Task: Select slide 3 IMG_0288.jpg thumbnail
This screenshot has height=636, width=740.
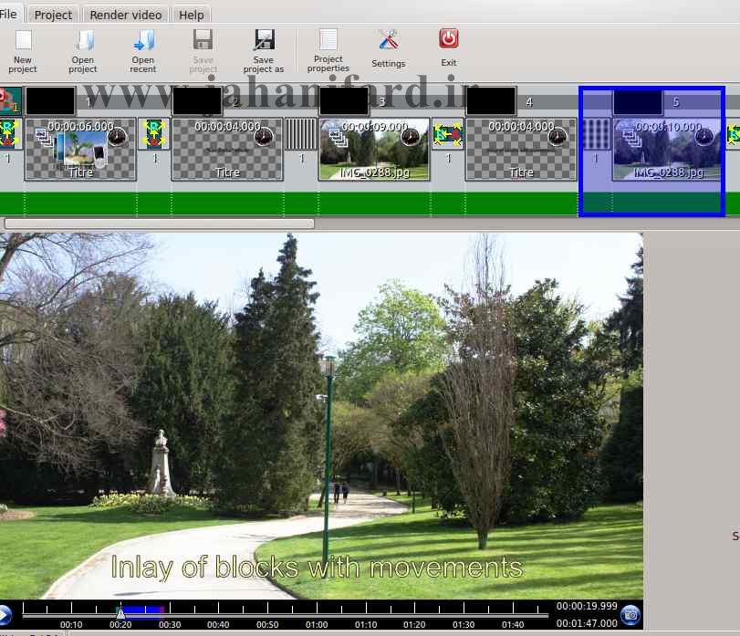Action: [374, 149]
